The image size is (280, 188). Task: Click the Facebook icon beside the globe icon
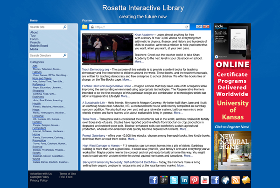coord(215,180)
